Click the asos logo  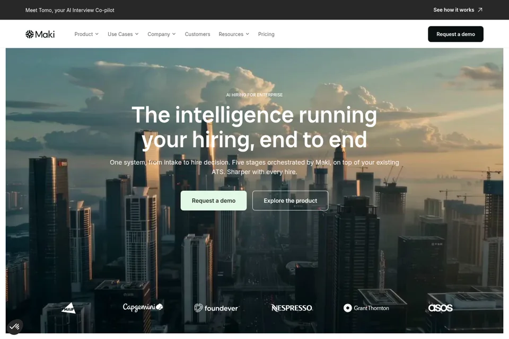pyautogui.click(x=440, y=308)
